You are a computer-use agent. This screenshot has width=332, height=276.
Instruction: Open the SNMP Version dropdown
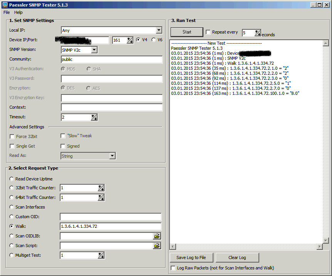94,50
